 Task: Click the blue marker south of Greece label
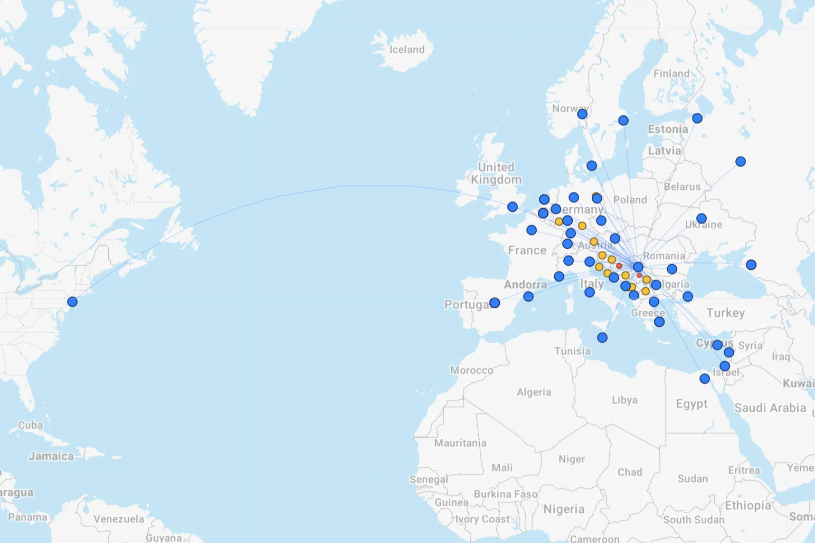pyautogui.click(x=659, y=322)
